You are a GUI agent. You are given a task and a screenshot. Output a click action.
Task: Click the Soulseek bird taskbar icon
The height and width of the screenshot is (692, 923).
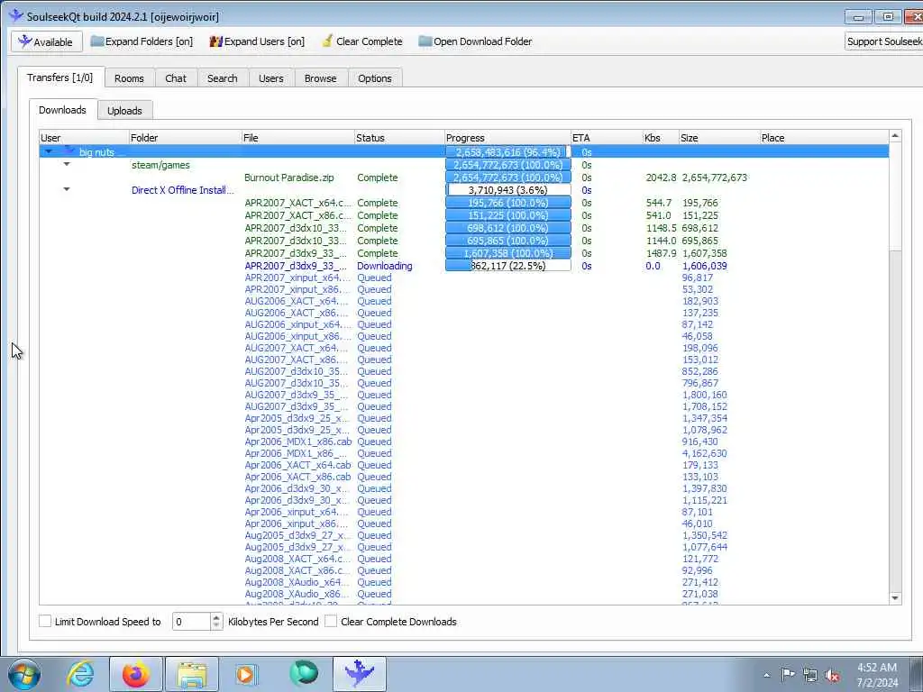coord(360,674)
